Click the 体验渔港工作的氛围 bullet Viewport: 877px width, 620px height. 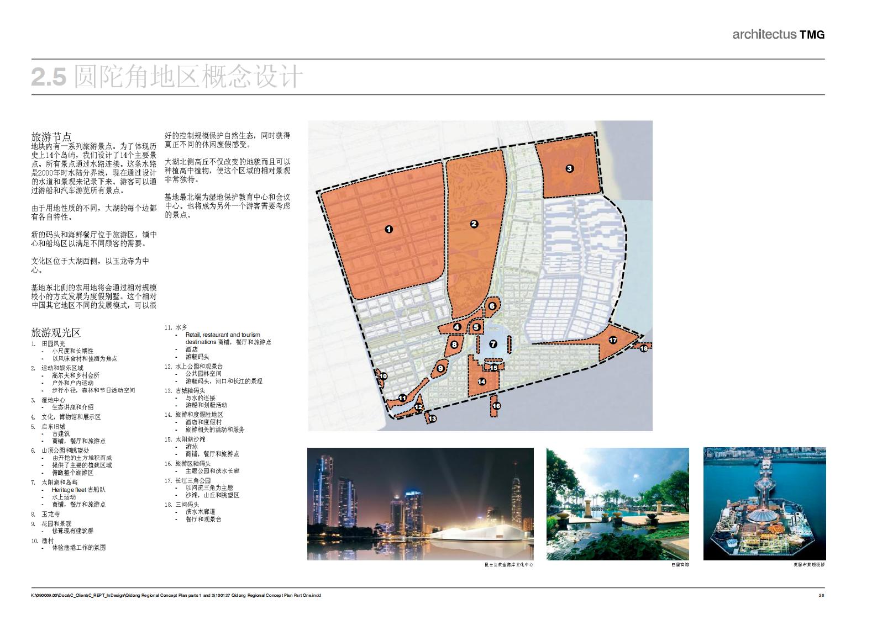78,548
